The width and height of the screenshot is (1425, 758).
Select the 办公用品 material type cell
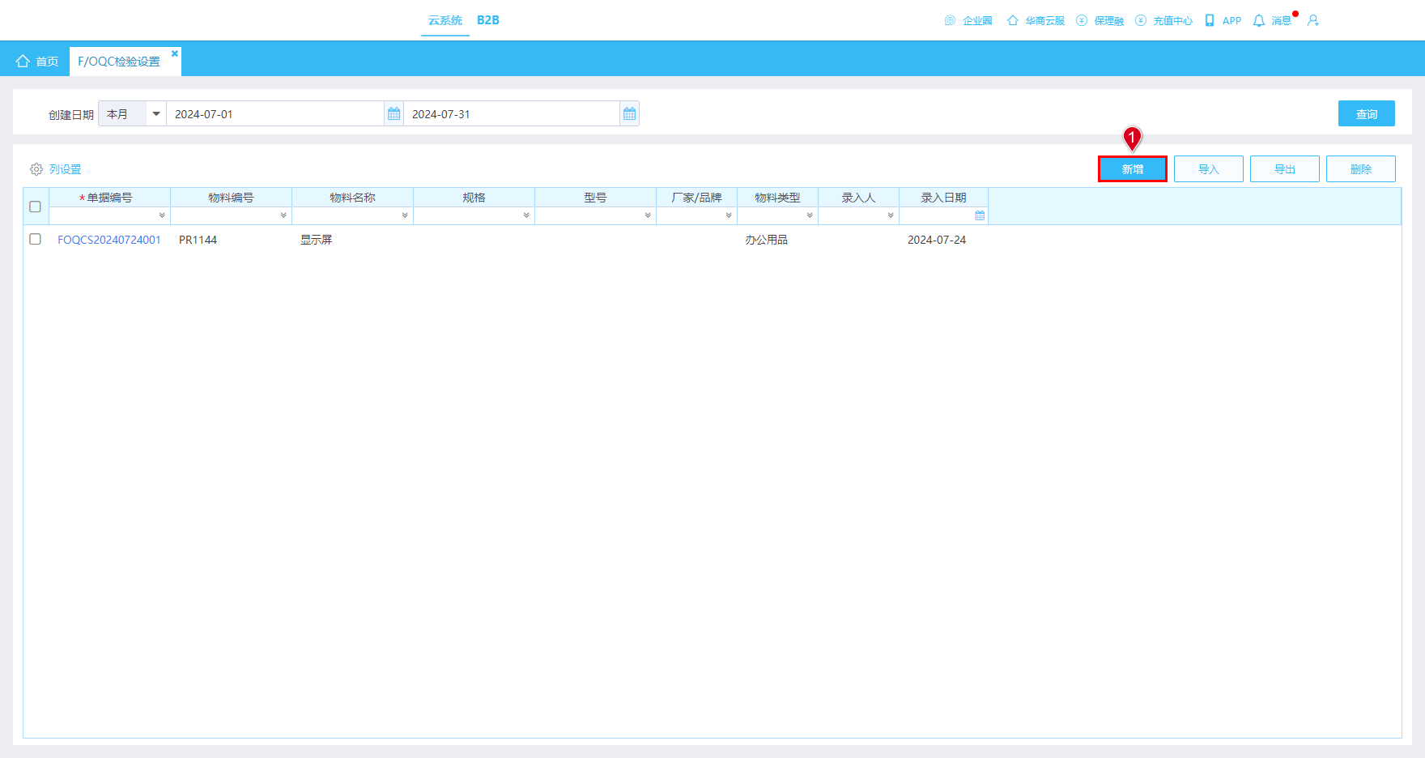(767, 240)
